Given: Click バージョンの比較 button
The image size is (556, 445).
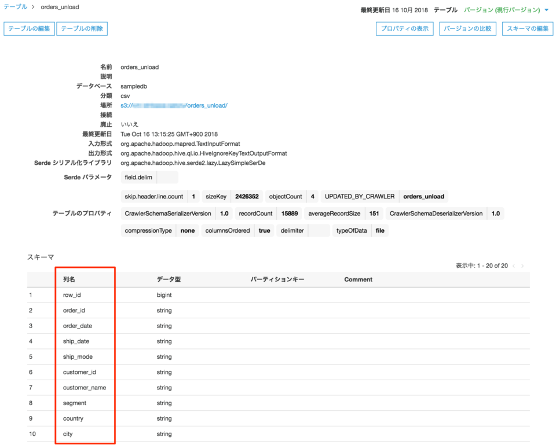Looking at the screenshot, I should 468,29.
